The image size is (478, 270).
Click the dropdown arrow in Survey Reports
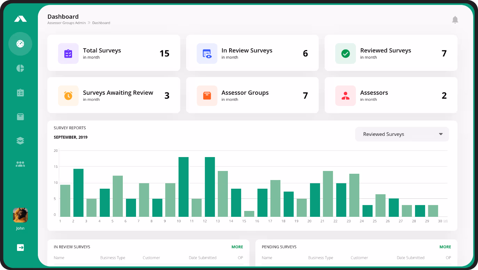[x=440, y=134]
